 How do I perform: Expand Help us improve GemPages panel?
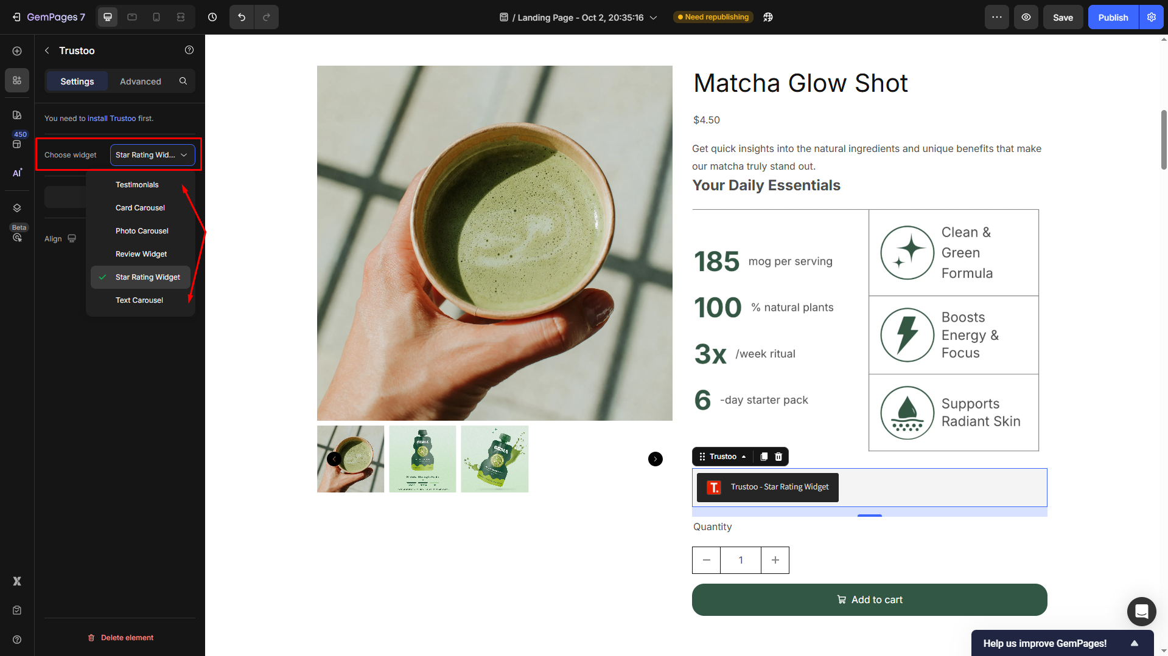point(1135,643)
